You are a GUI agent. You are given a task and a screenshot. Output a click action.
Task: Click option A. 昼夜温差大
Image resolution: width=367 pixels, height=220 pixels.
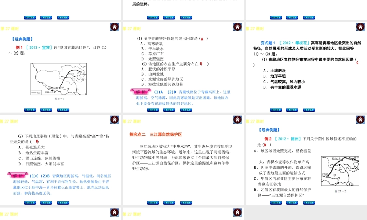coord(31,147)
